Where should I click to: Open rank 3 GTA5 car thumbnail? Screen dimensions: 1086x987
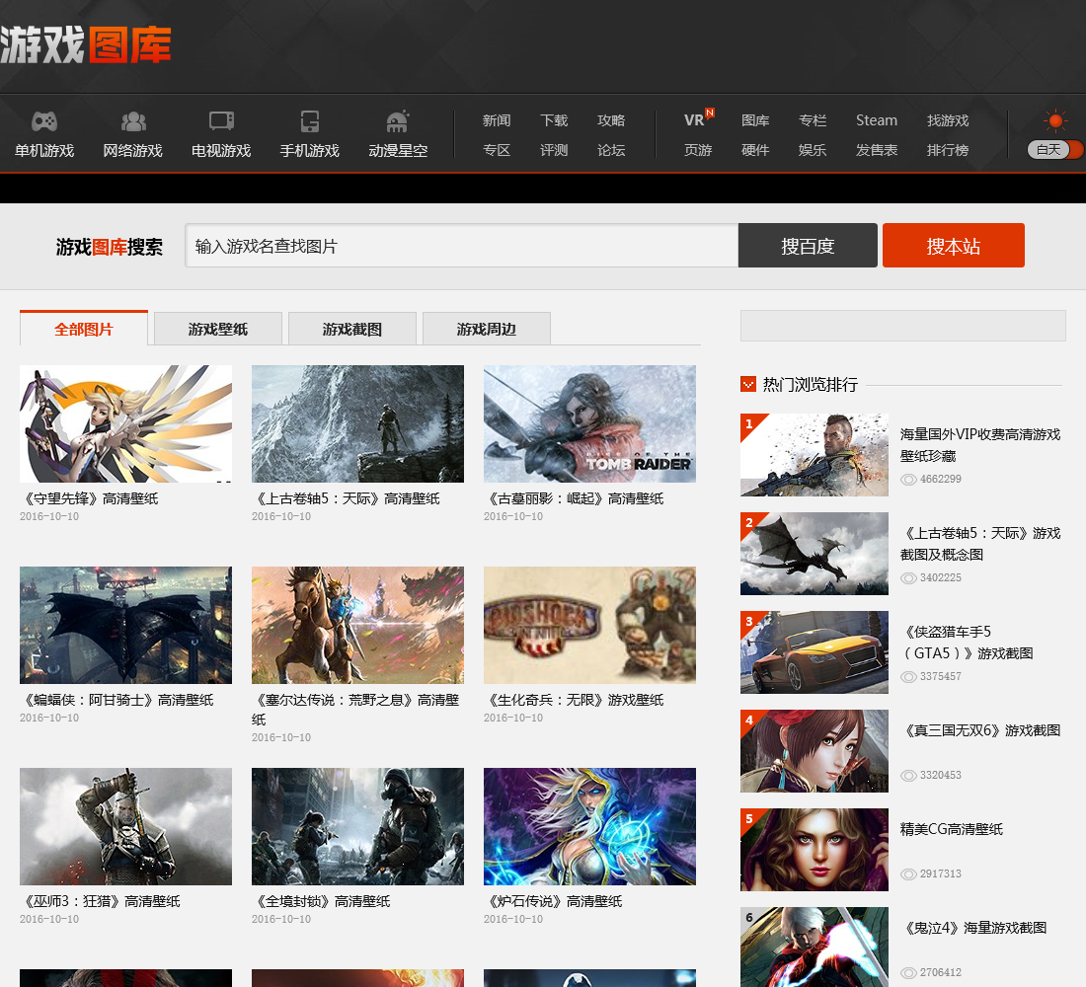click(x=814, y=652)
